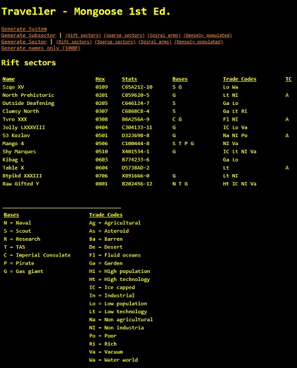
Task: Click the IC column header
Action: pos(288,79)
